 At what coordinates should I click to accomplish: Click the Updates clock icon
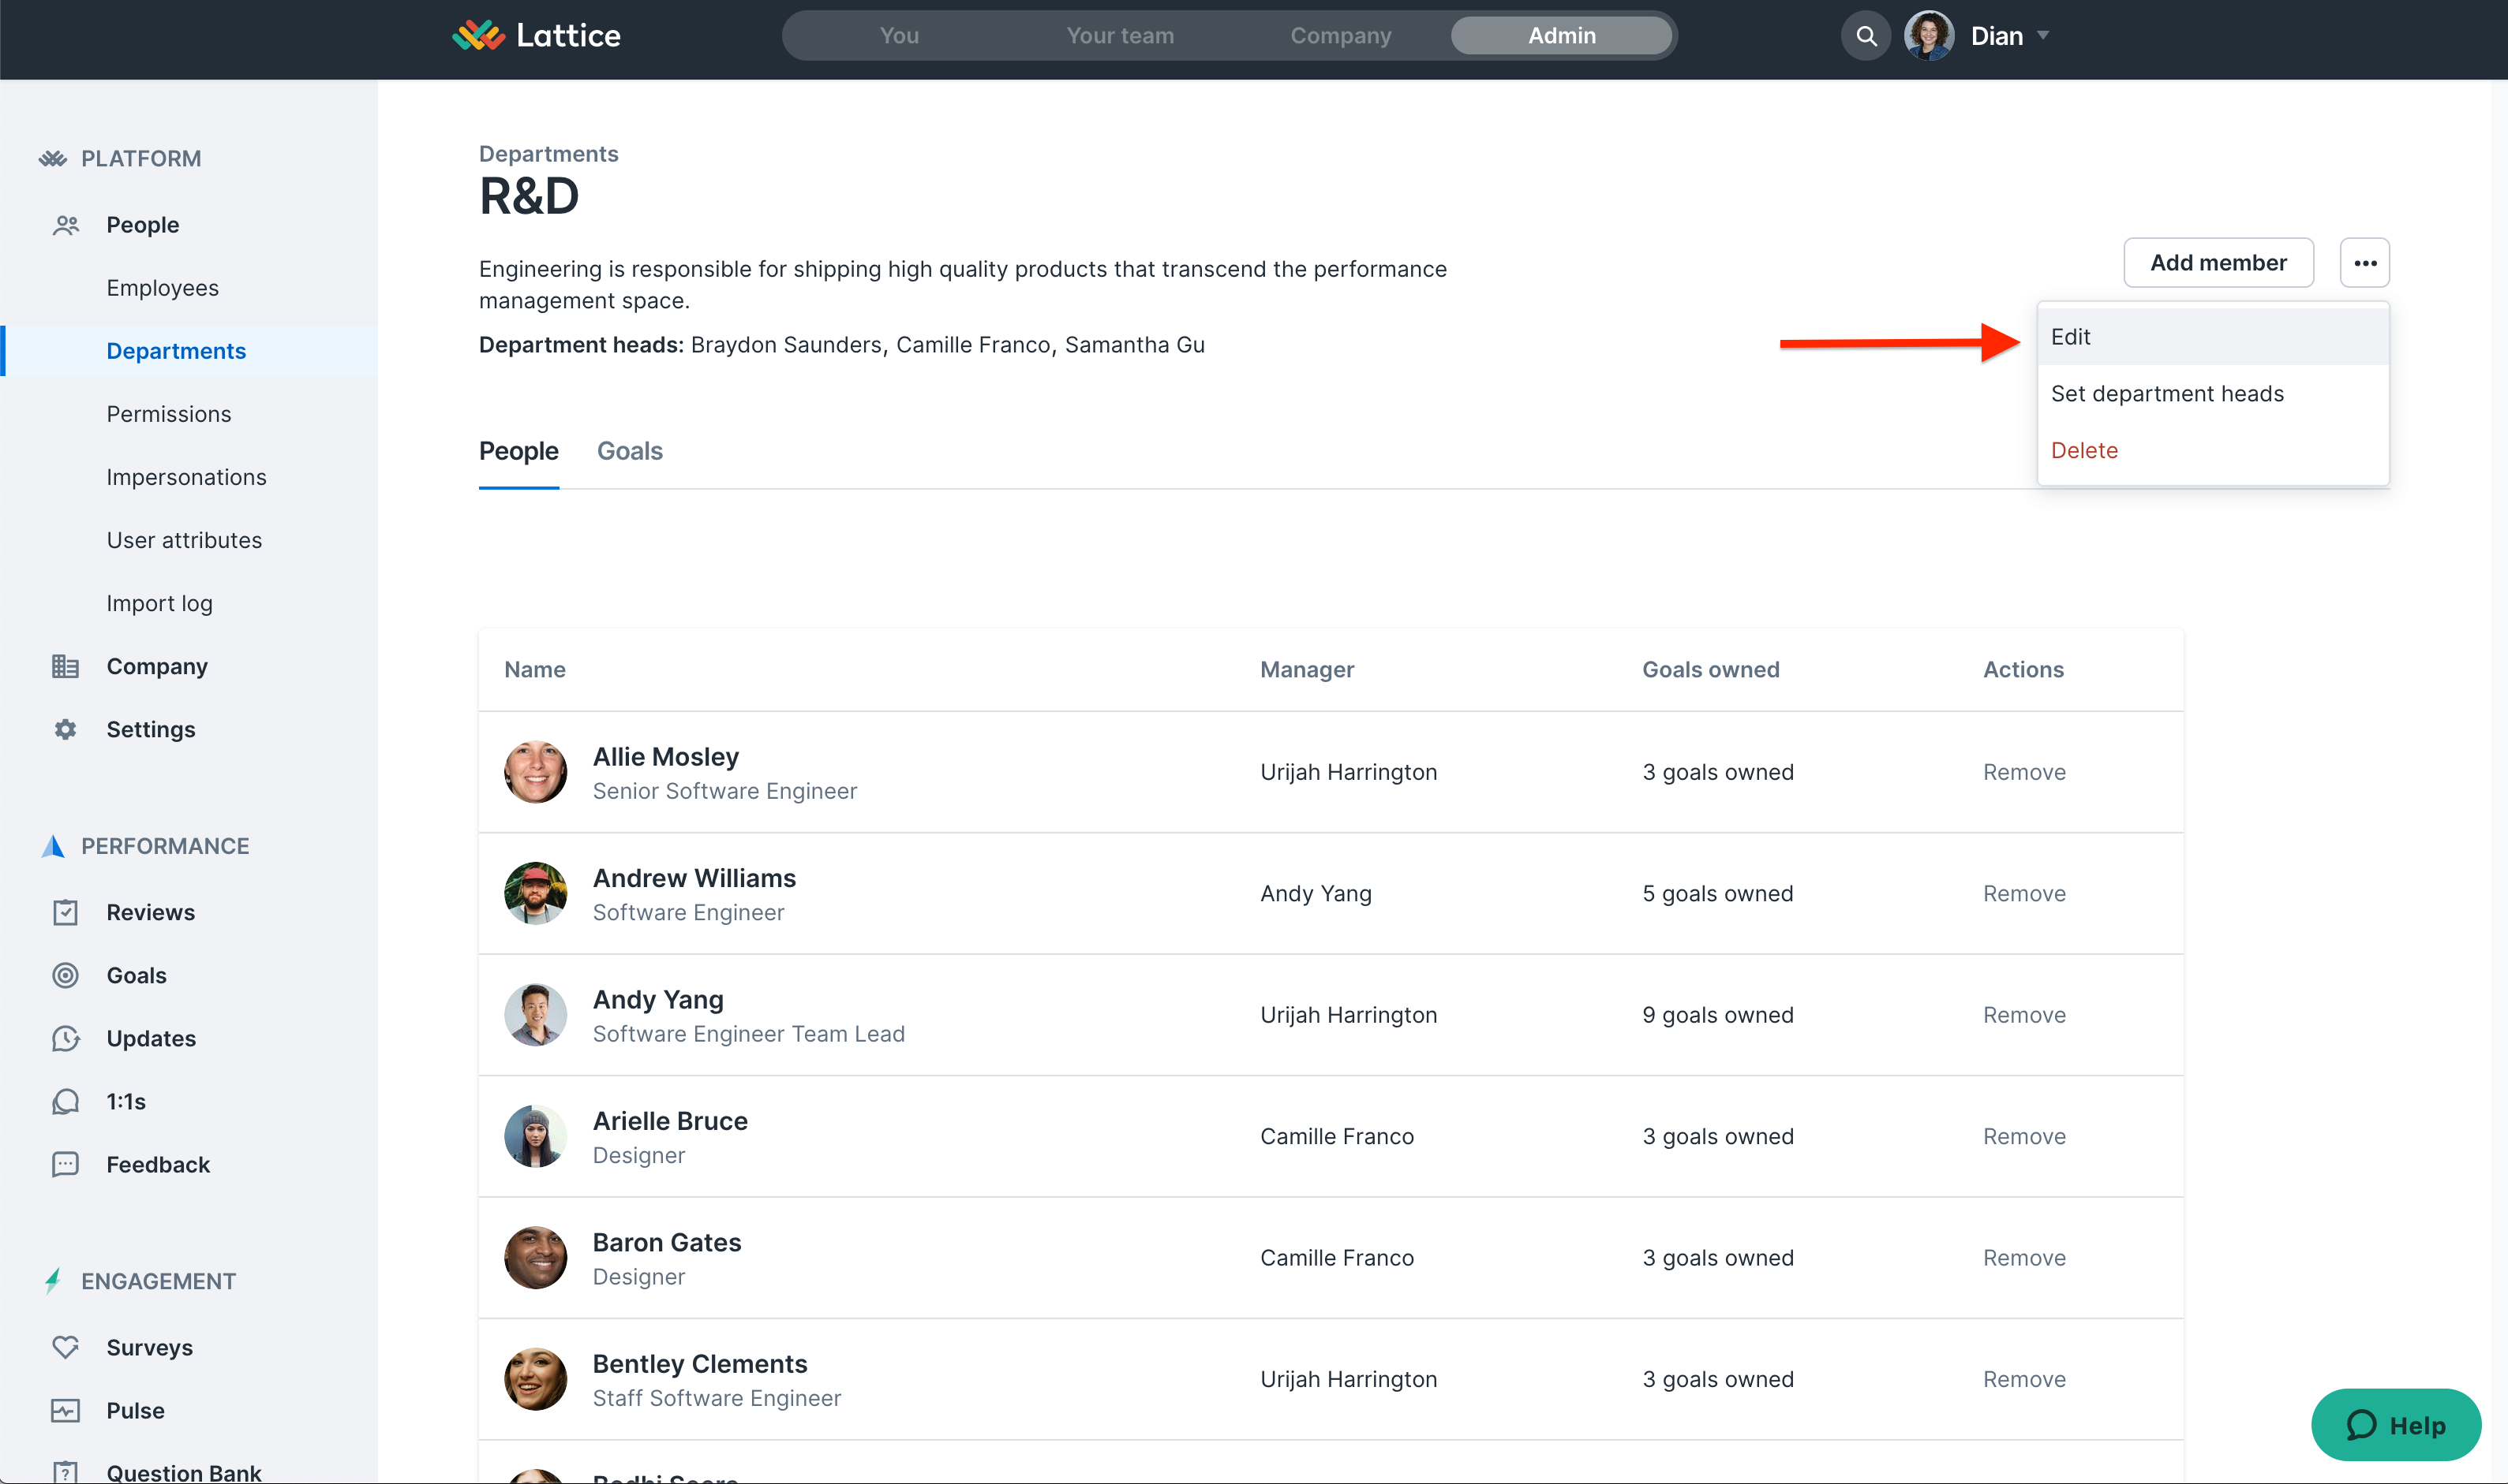click(65, 1038)
